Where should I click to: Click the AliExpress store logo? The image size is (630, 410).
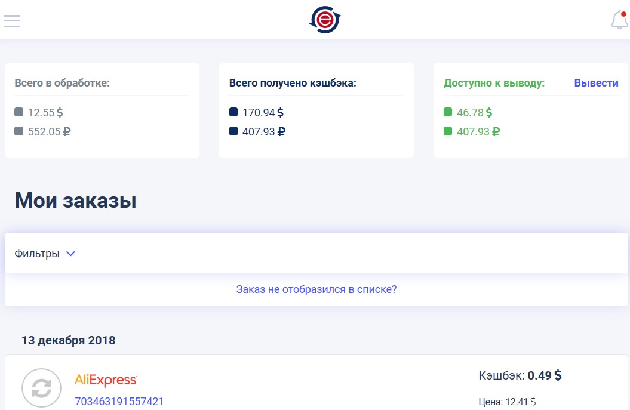(106, 380)
